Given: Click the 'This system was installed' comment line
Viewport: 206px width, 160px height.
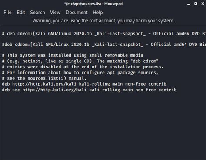Looking at the screenshot, I should [x=73, y=55].
